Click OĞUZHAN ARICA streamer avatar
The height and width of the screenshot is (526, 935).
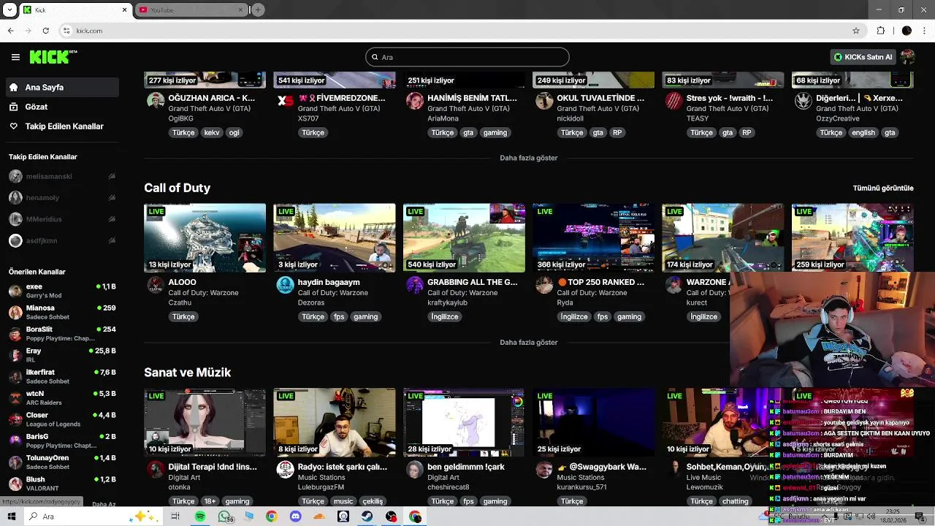click(156, 101)
